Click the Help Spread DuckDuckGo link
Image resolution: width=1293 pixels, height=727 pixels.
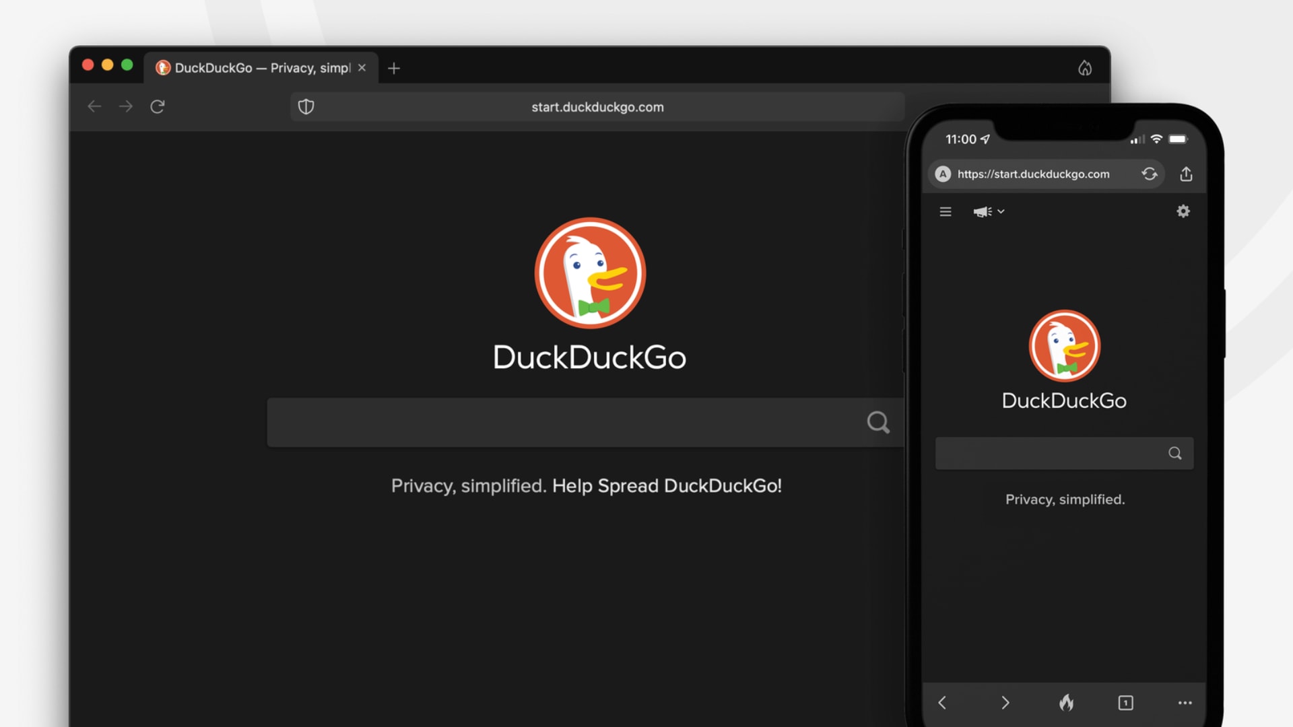(667, 485)
